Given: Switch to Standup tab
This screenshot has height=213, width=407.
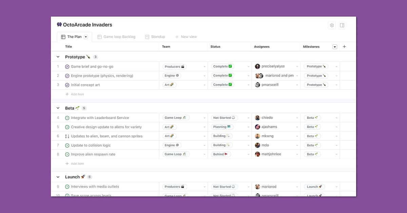Looking at the screenshot, I should (155, 37).
